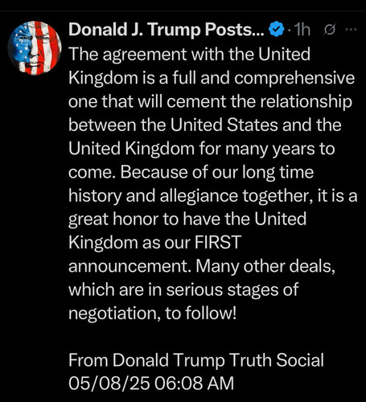Click "announcement. Many other deals," text line

point(202,266)
